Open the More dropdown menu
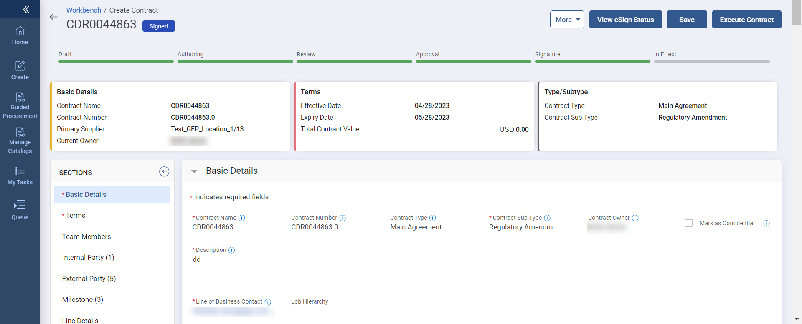Screen dimensions: 802x324 (x=567, y=20)
